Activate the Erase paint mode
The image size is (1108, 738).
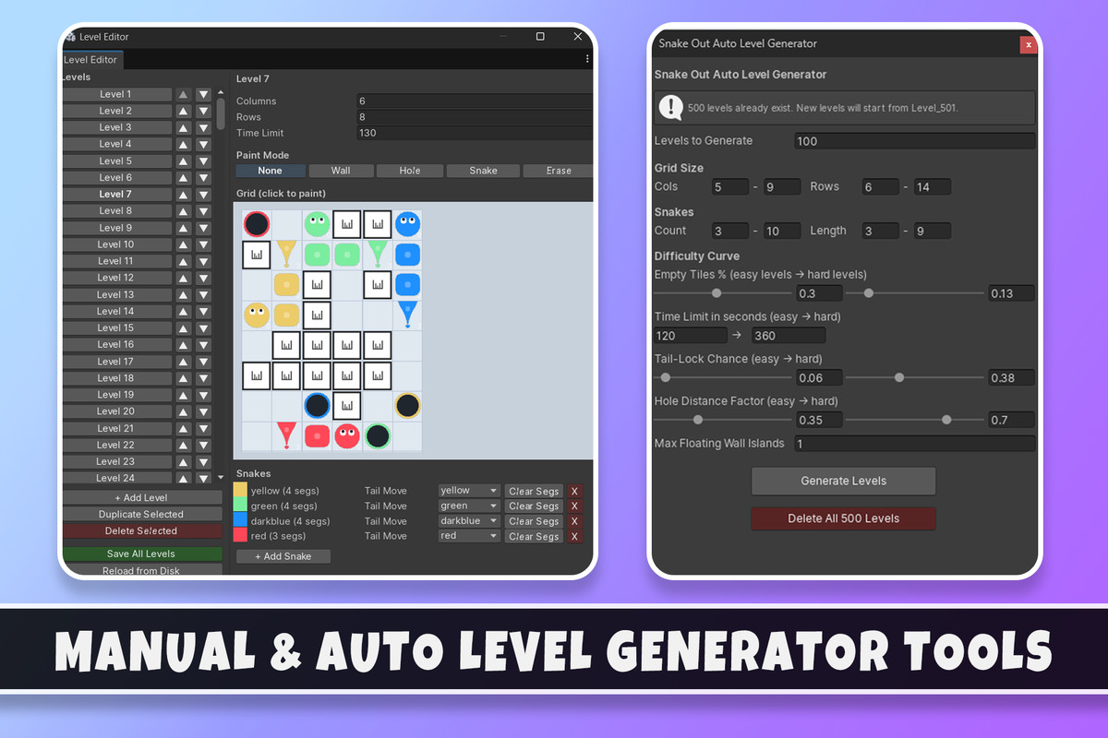pyautogui.click(x=558, y=170)
